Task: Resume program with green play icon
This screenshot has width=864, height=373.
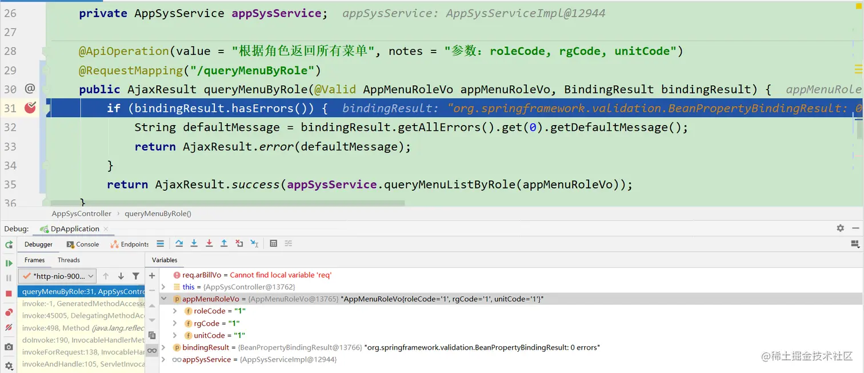Action: click(9, 263)
